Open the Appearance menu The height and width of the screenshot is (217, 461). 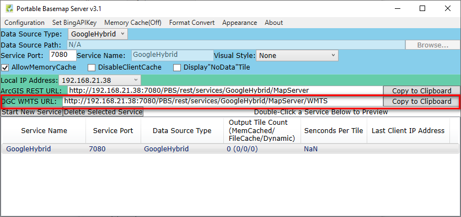pyautogui.click(x=240, y=23)
